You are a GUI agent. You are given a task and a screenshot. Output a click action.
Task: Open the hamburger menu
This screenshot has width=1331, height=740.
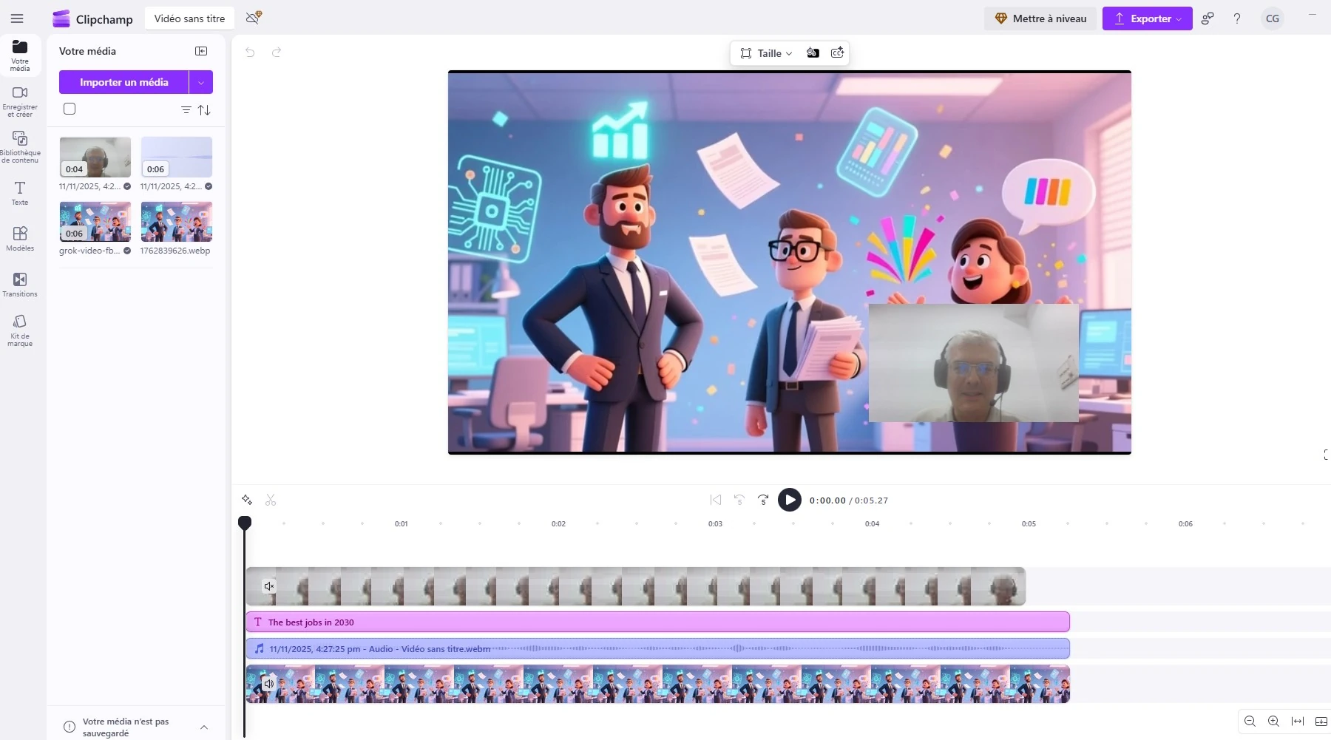(17, 18)
